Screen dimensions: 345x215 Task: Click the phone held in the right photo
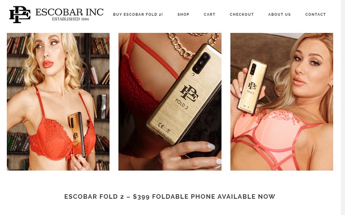point(252,87)
